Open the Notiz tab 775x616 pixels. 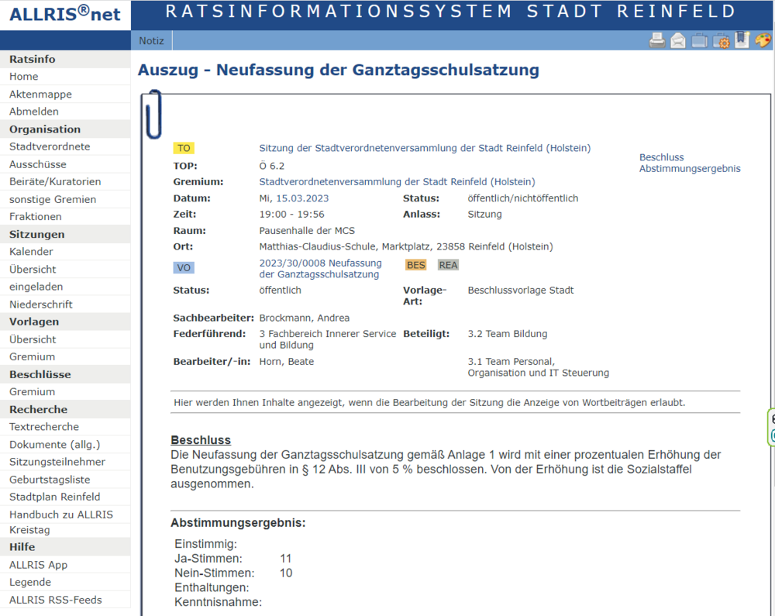tap(151, 40)
